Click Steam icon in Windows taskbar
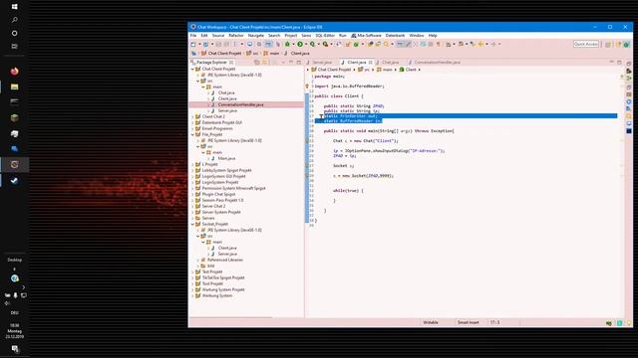This screenshot has width=638, height=358. pos(14,181)
